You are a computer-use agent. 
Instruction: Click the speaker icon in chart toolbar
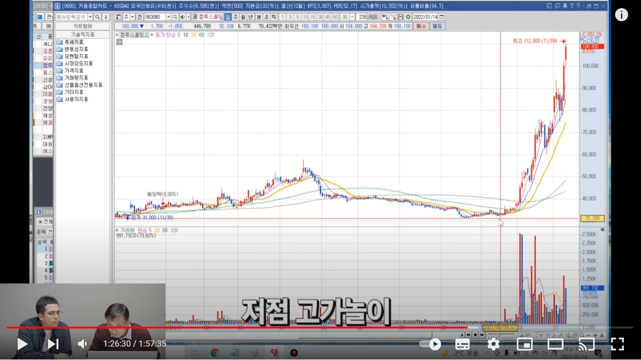point(182,17)
